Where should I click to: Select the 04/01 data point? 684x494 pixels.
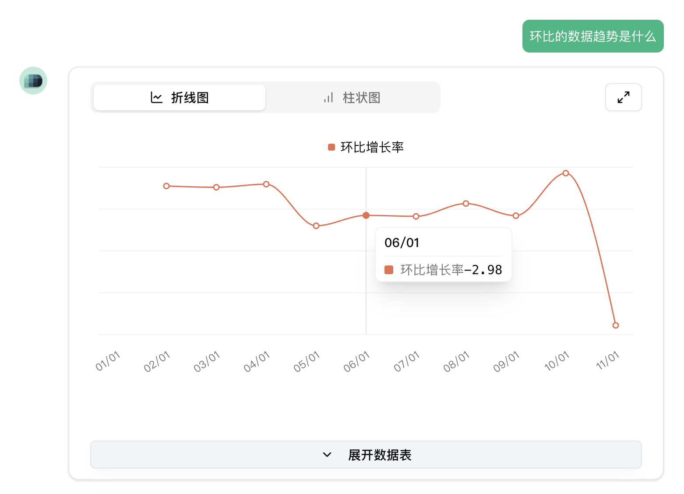[x=266, y=184]
